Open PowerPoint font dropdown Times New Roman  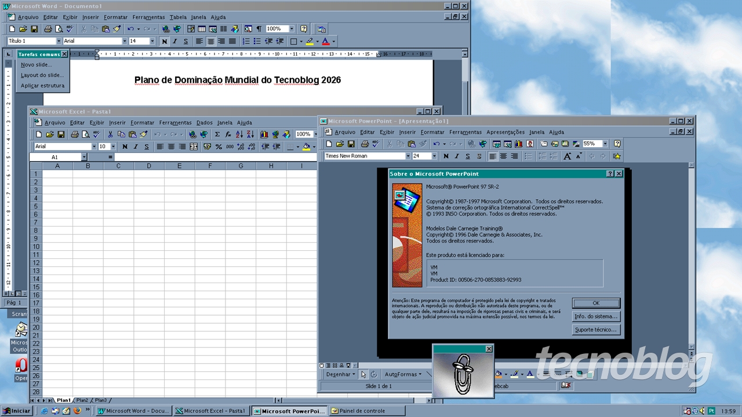point(408,156)
